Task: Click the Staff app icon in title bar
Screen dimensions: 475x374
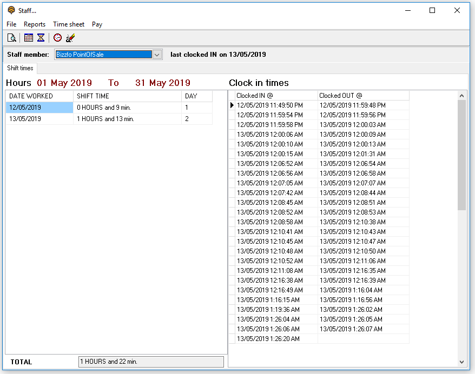Action: (x=11, y=10)
